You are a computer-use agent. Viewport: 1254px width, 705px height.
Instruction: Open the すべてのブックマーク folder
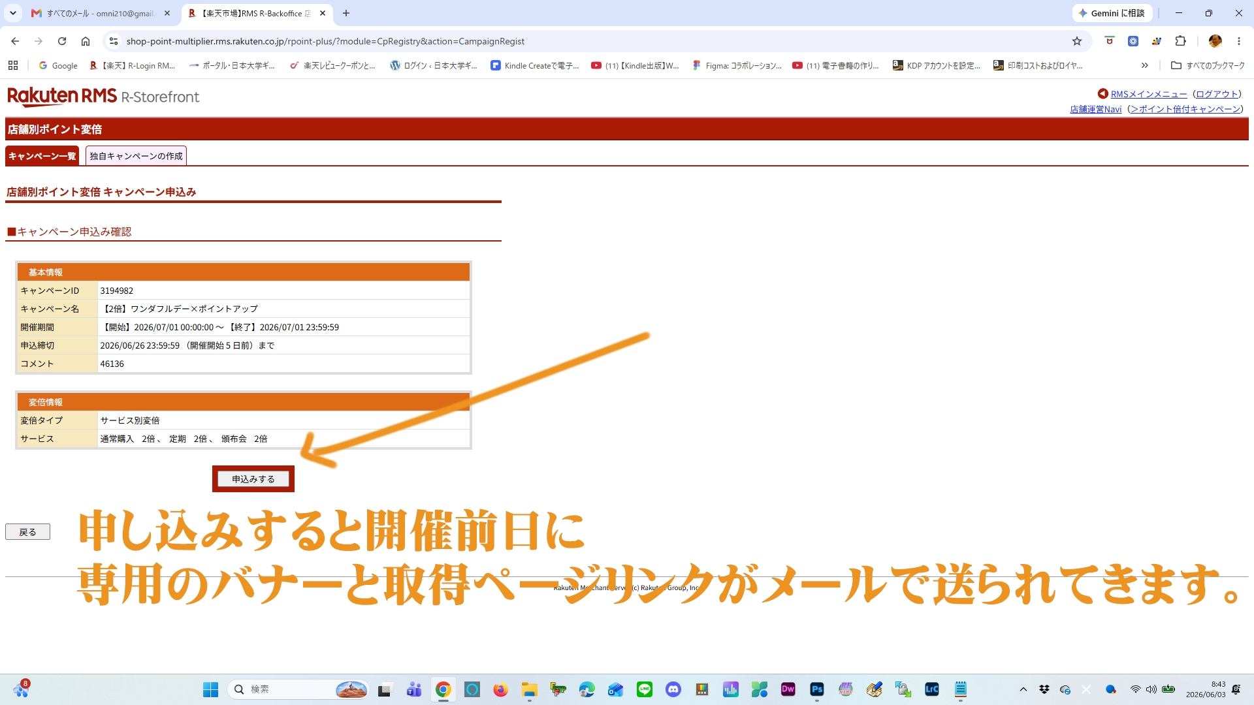[1208, 65]
